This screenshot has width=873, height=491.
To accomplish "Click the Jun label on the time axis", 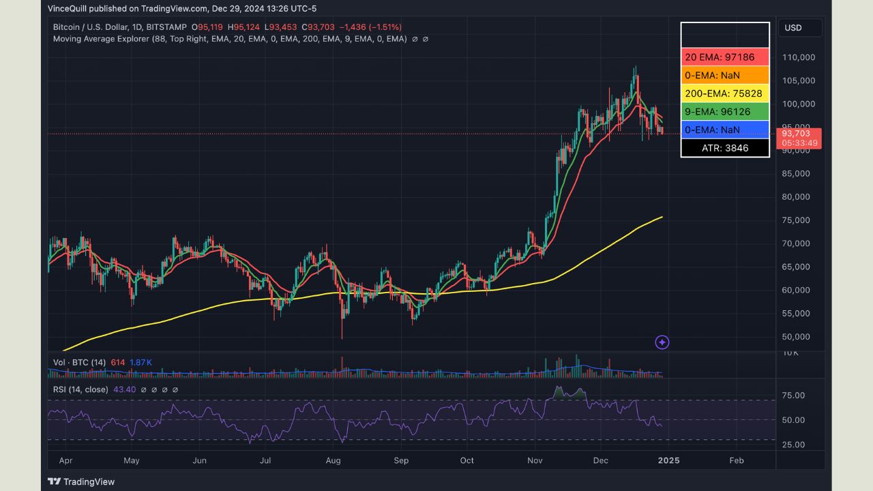I will click(199, 460).
